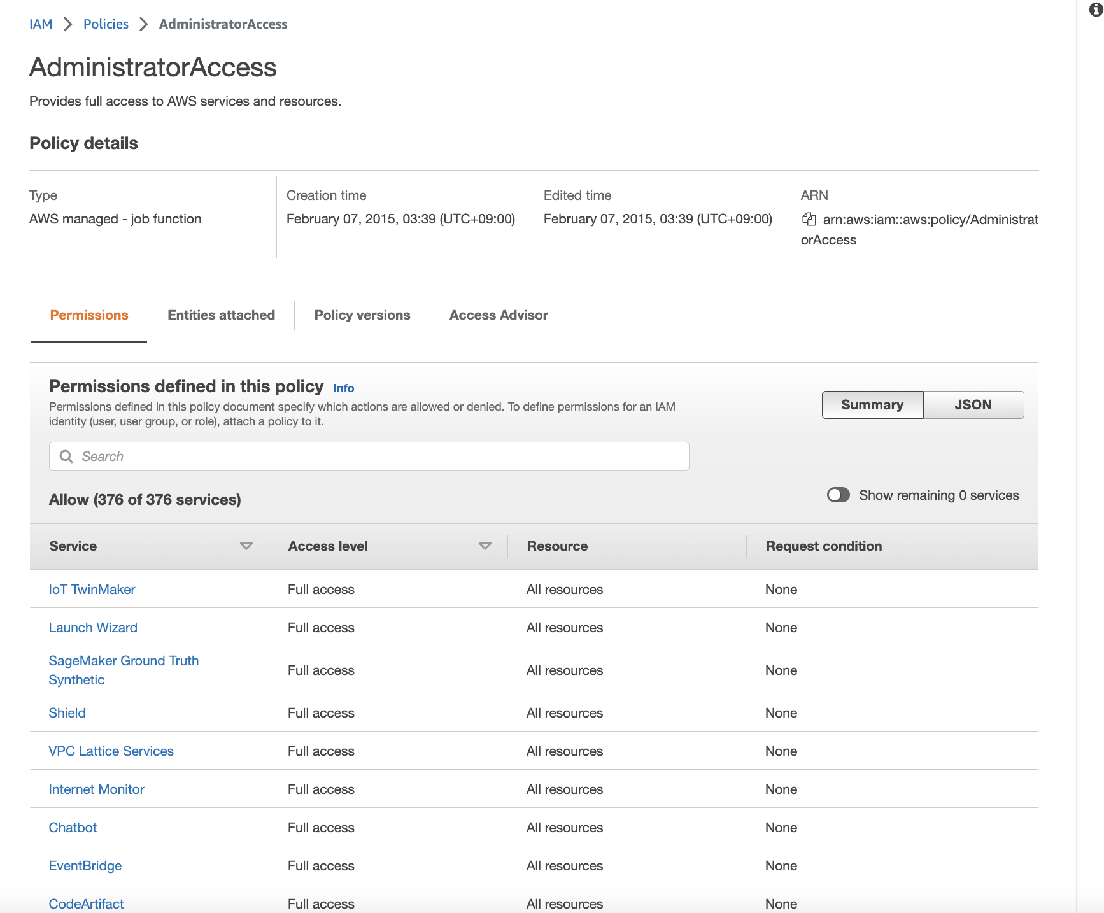
Task: Click the 'Allow (376 of 376 services)' heading
Action: pos(145,500)
